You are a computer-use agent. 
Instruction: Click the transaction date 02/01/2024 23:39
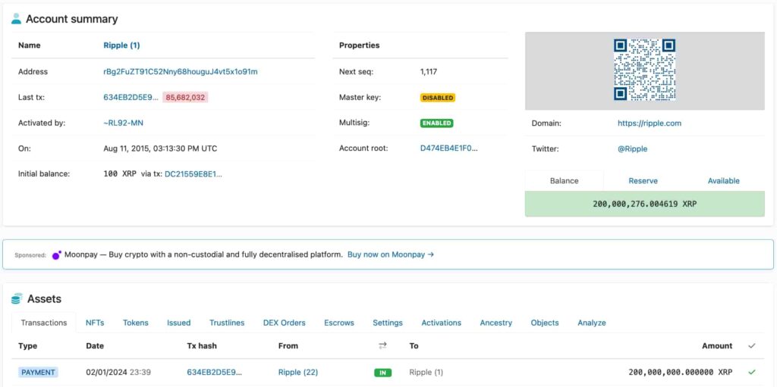click(x=118, y=372)
